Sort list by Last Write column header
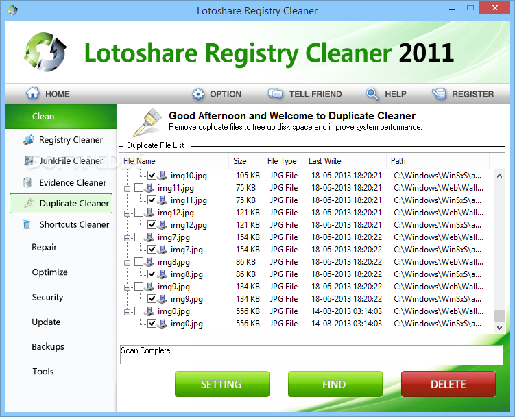 (345, 161)
